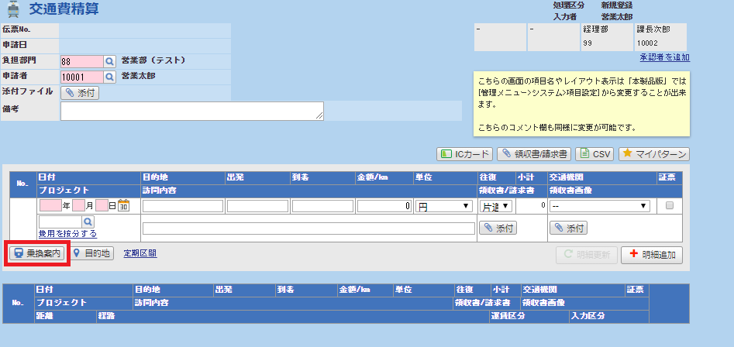Click the 申請者 code input field
Viewport: 734px width, 347px height.
82,77
